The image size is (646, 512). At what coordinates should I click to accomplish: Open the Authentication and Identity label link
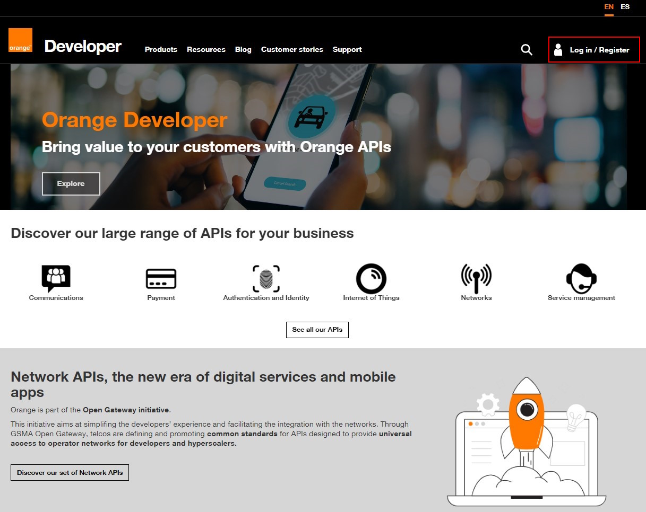click(266, 298)
